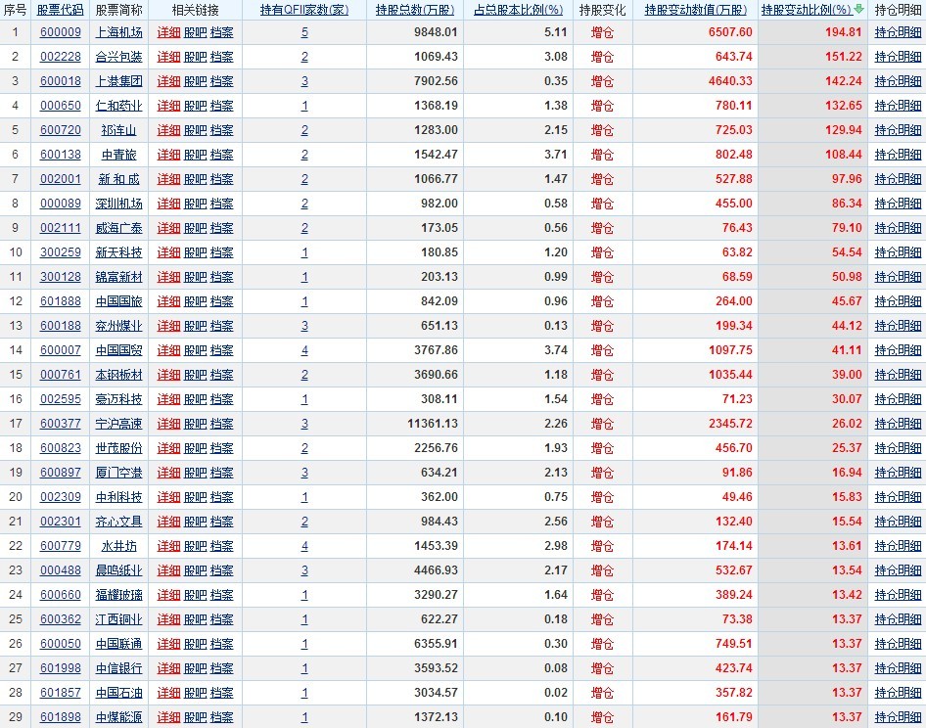Open stock code 601898 link
Image resolution: width=926 pixels, height=728 pixels.
point(61,718)
